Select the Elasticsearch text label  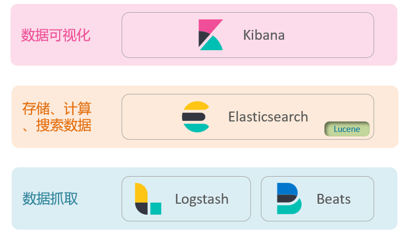coord(268,116)
